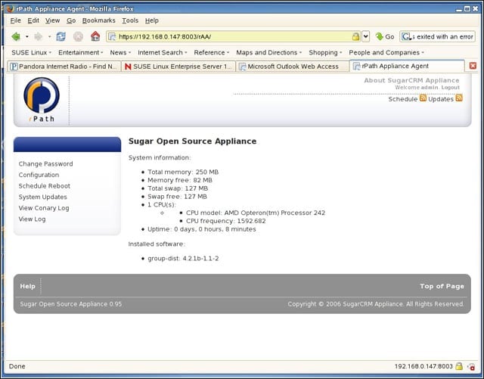484x379 pixels.
Task: Open Internet Search bookmarks folder
Action: (x=163, y=52)
